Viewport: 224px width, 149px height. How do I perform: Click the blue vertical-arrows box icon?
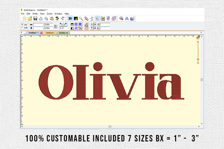[80, 24]
